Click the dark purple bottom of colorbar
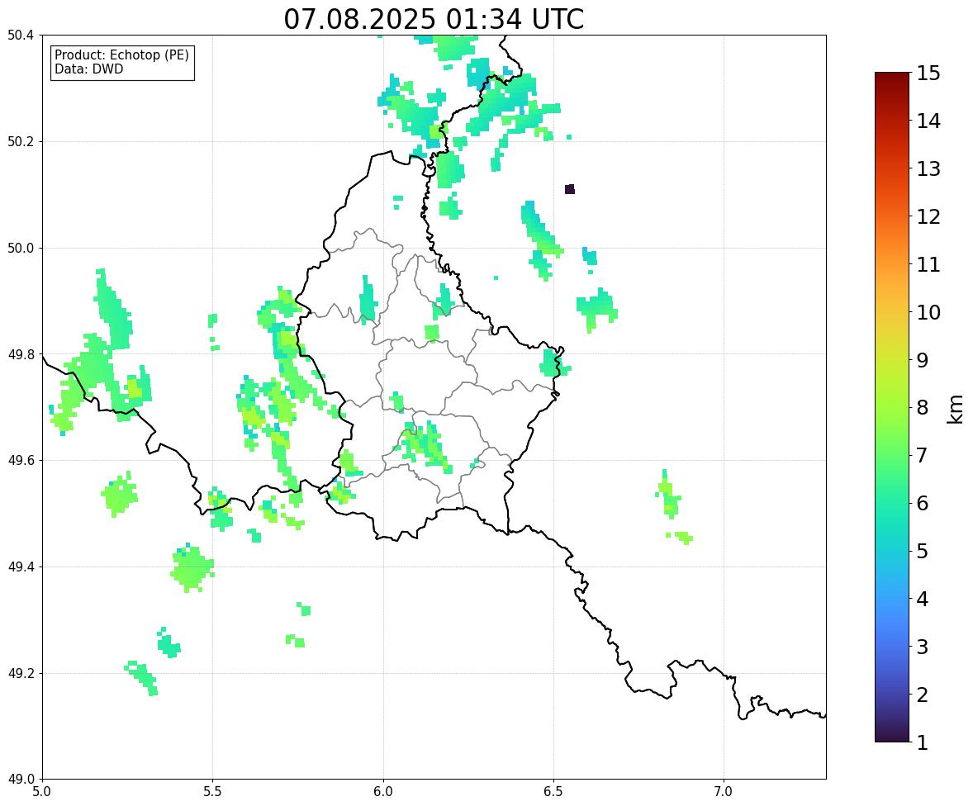Screen dimensions: 973x806 [892, 737]
